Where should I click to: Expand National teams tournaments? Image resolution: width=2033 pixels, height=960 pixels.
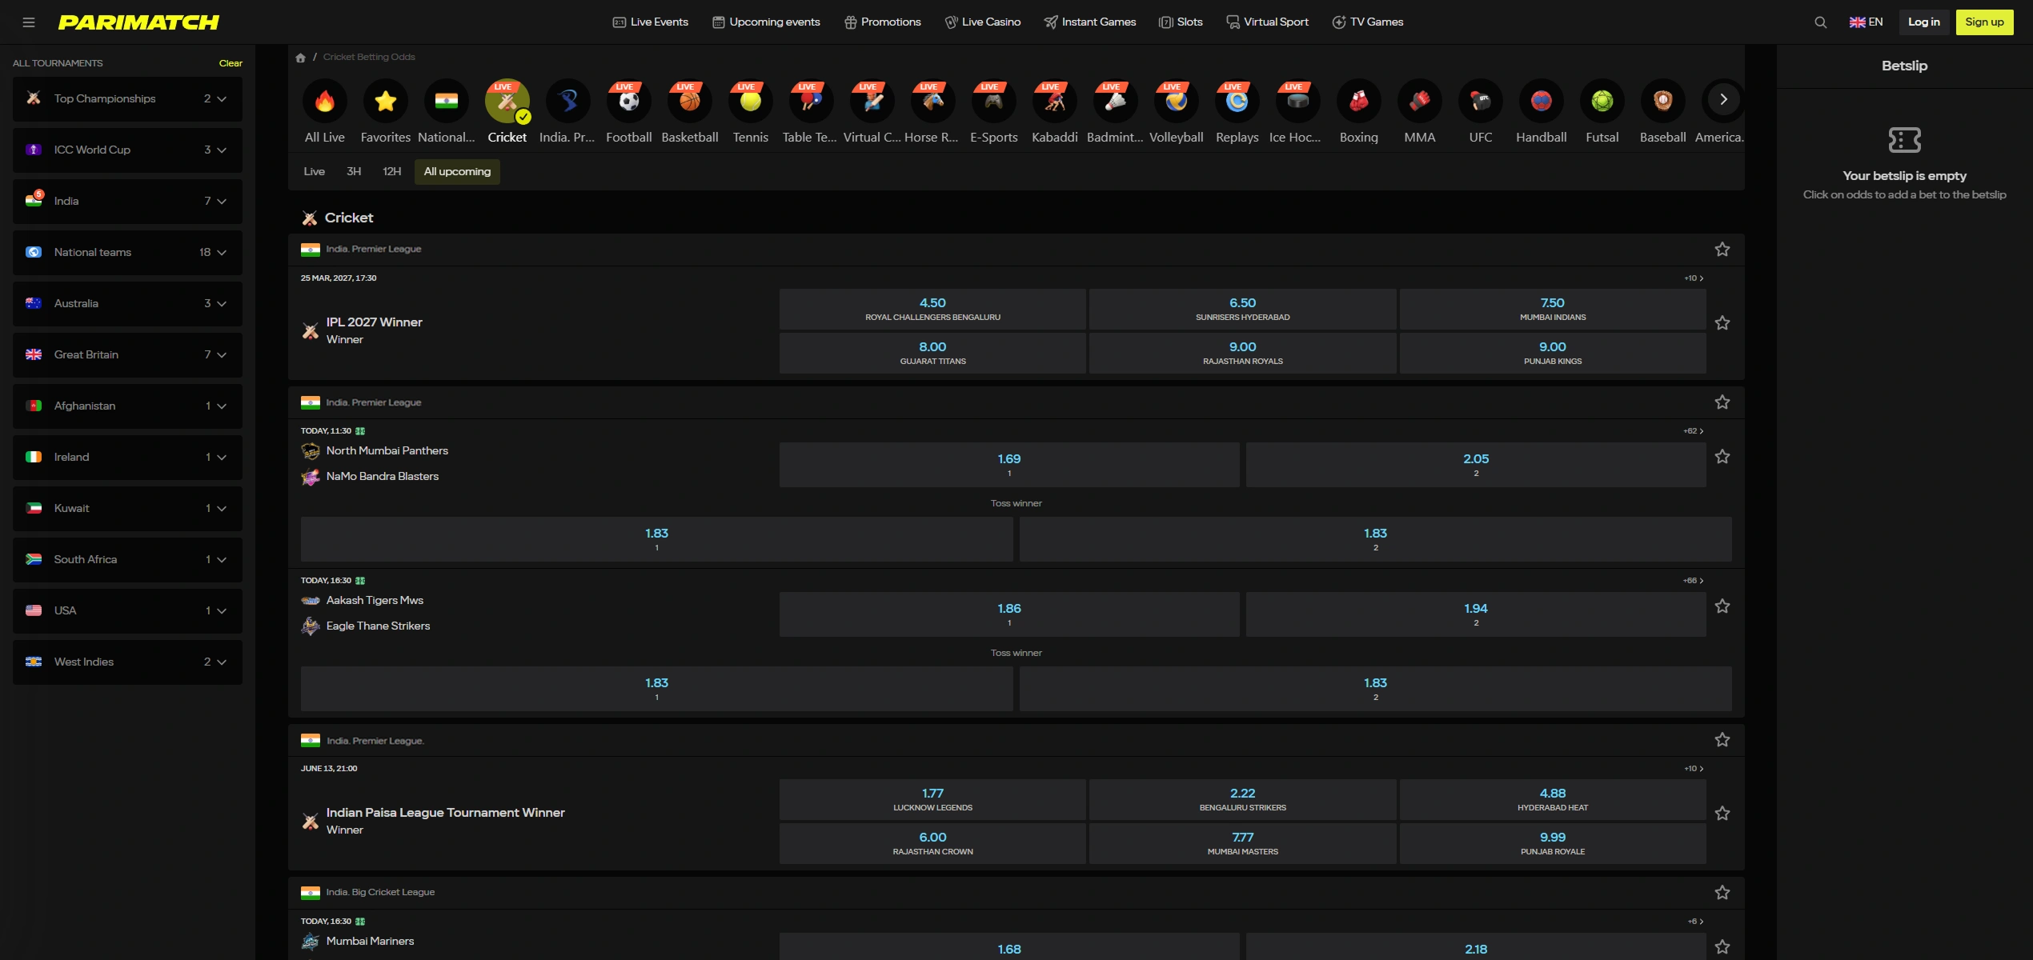[127, 253]
